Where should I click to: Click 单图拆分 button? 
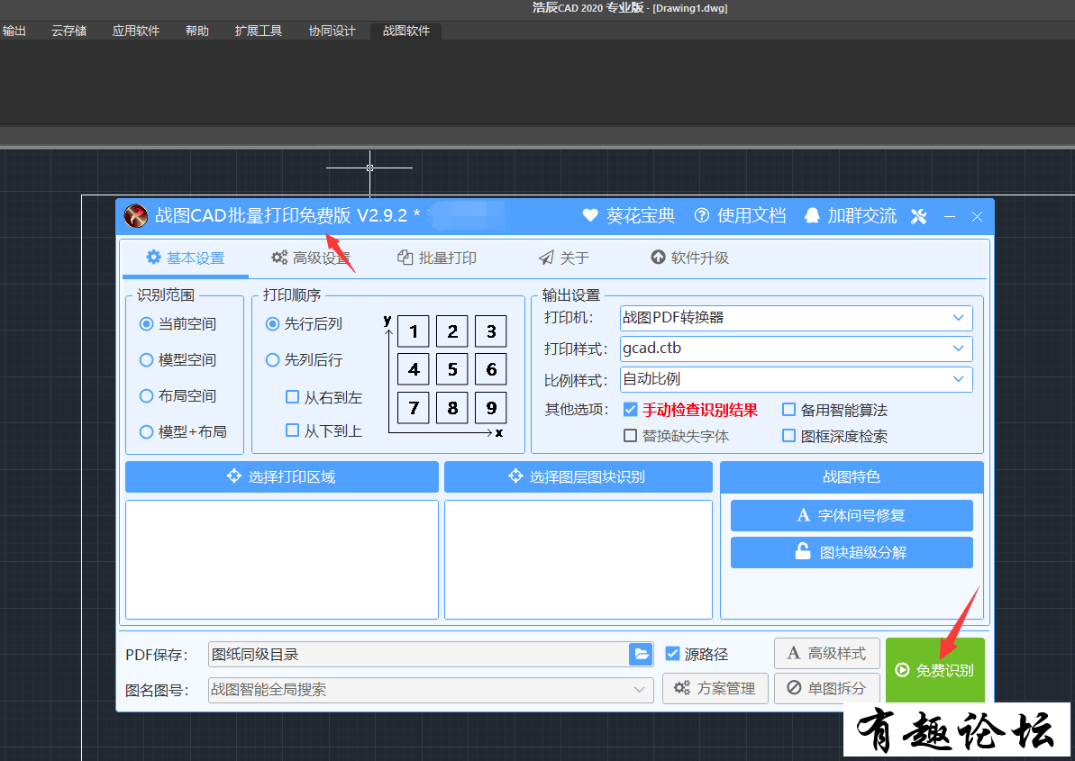coord(827,688)
